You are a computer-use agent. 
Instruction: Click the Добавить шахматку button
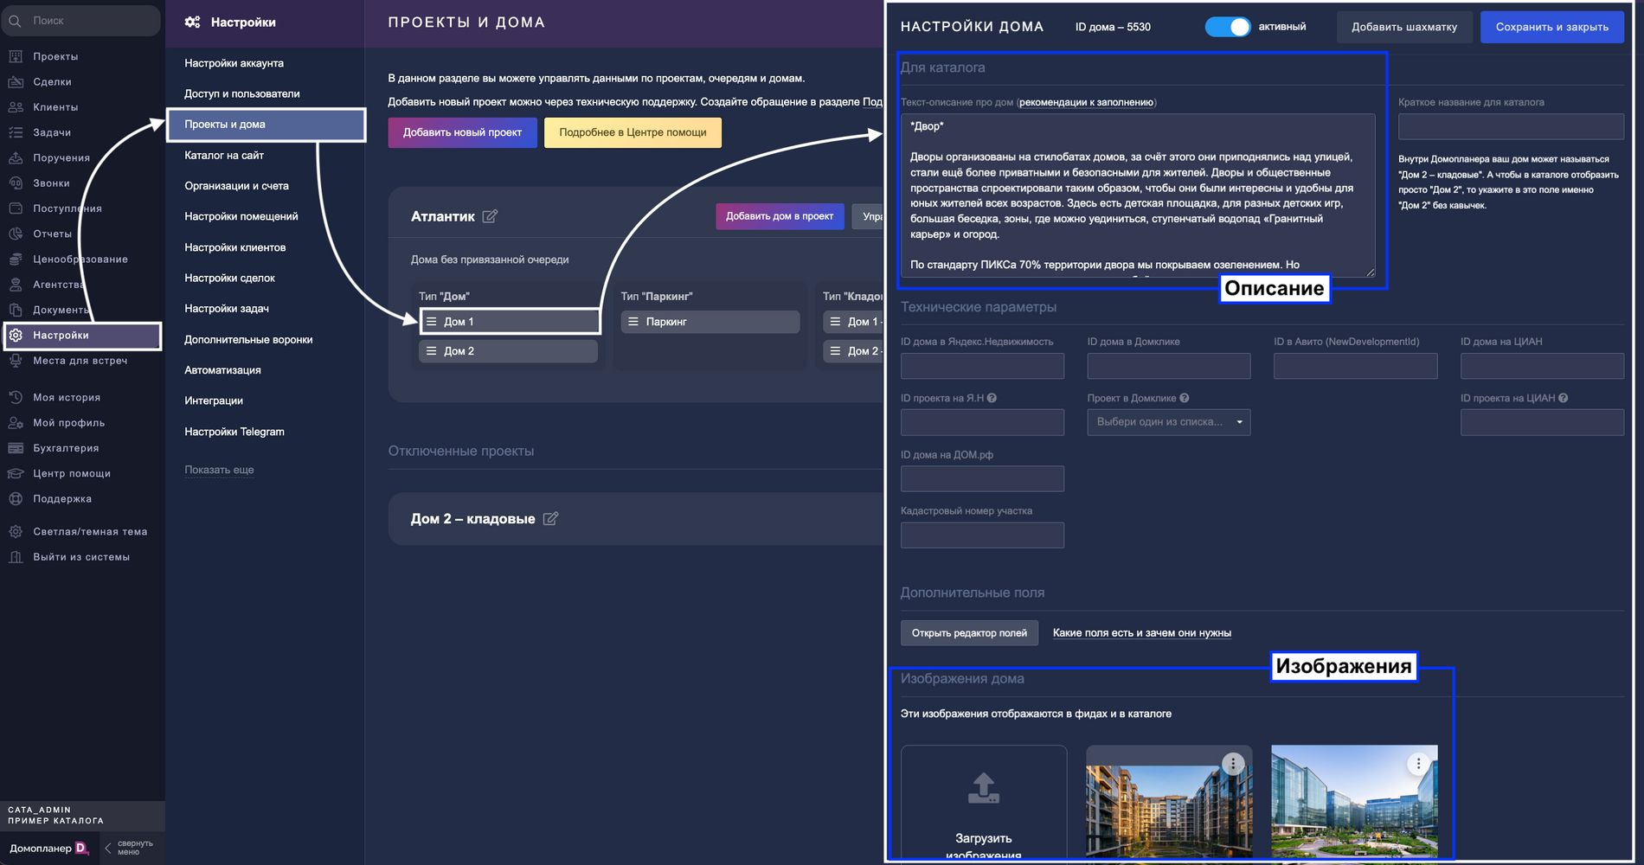[x=1404, y=27]
